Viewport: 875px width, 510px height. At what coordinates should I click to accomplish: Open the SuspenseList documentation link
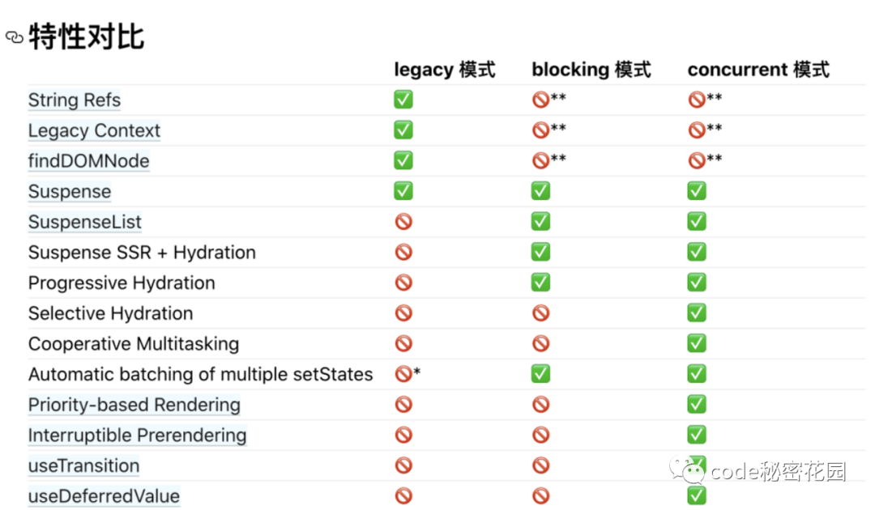(x=84, y=222)
